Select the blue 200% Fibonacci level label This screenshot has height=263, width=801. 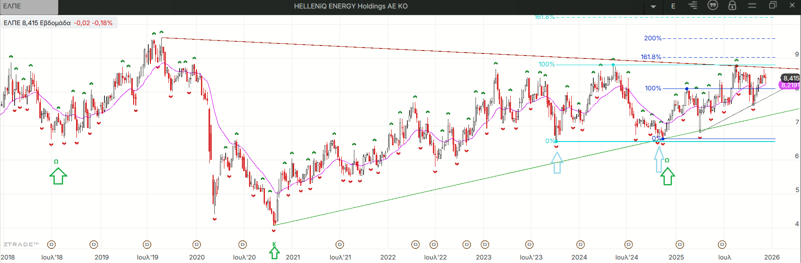coord(653,38)
